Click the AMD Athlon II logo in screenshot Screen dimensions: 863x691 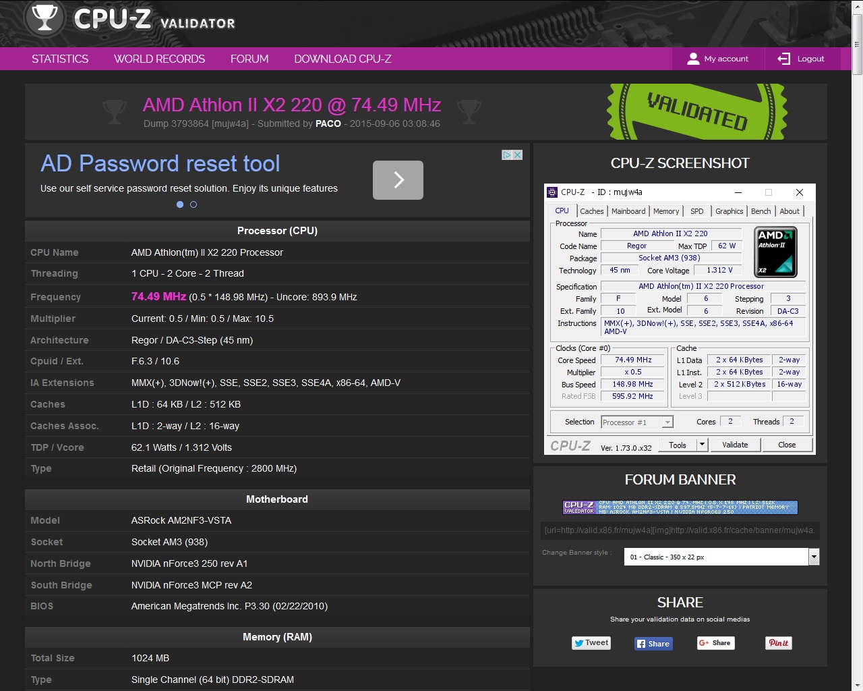click(775, 252)
